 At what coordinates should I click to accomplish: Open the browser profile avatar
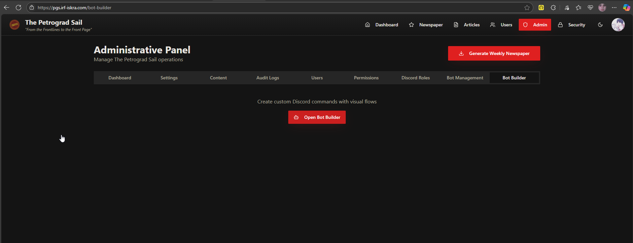coord(602,8)
